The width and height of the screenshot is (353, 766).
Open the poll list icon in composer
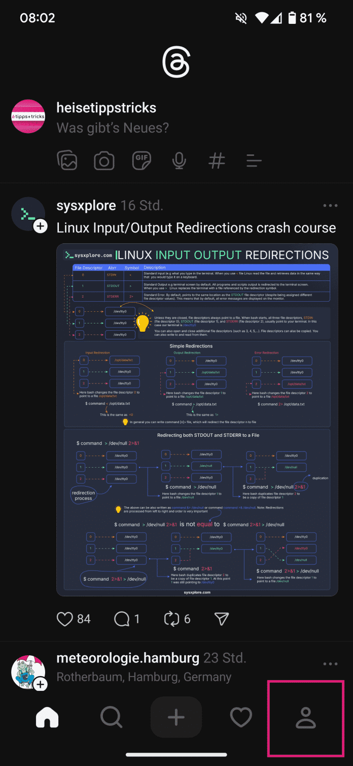click(x=254, y=161)
